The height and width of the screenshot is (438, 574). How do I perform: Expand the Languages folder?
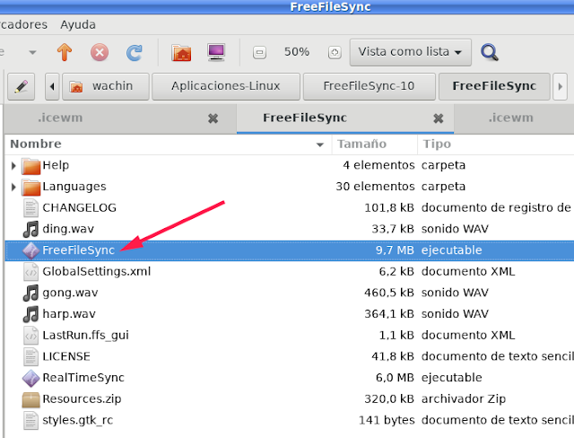point(13,188)
